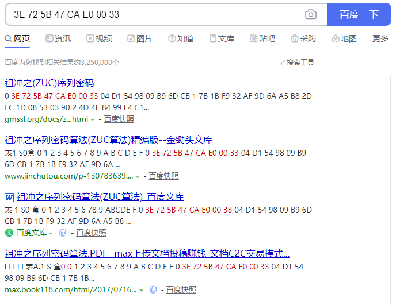Click the green 百度文库 source label

[32, 233]
